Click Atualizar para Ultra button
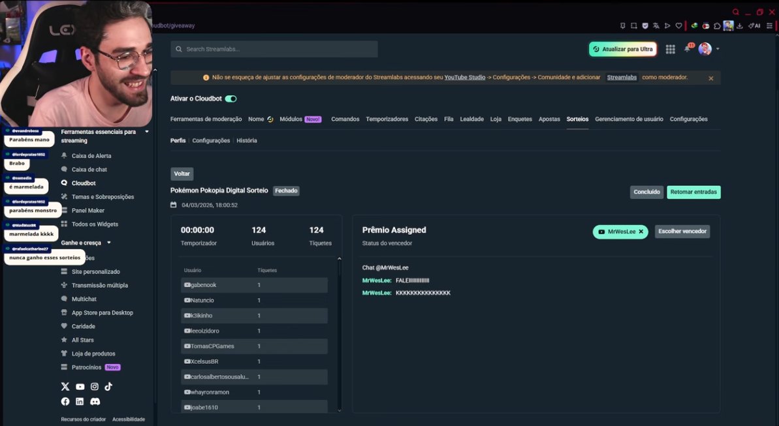This screenshot has width=779, height=426. click(622, 49)
